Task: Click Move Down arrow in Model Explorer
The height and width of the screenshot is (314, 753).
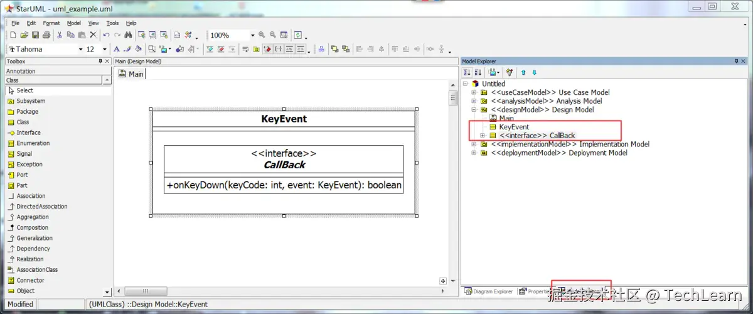Action: click(535, 72)
